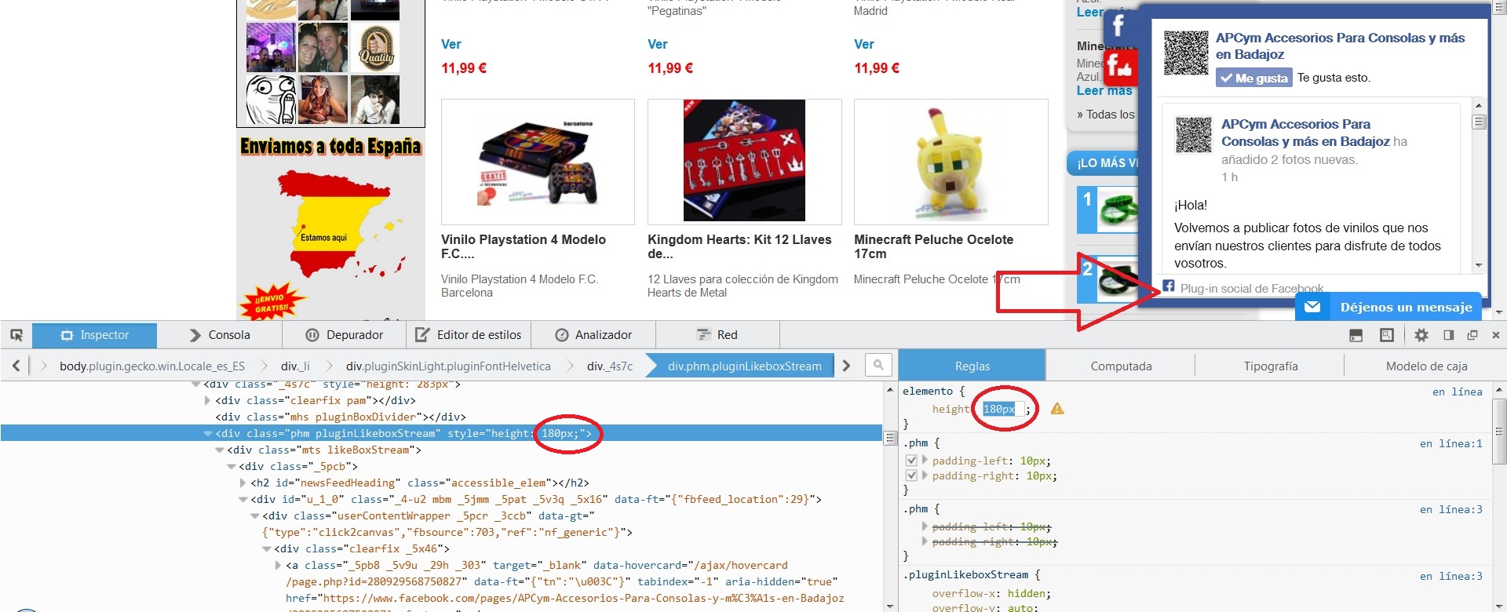The image size is (1507, 612).
Task: Click the envelope icon on message bar
Action: (1312, 307)
